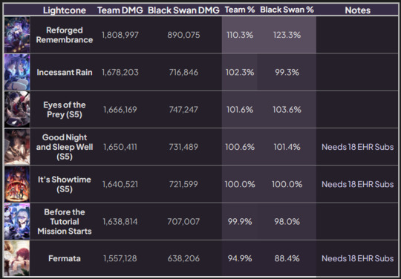Click the It's Showtime lightcone icon
This screenshot has width=401, height=279.
17,184
